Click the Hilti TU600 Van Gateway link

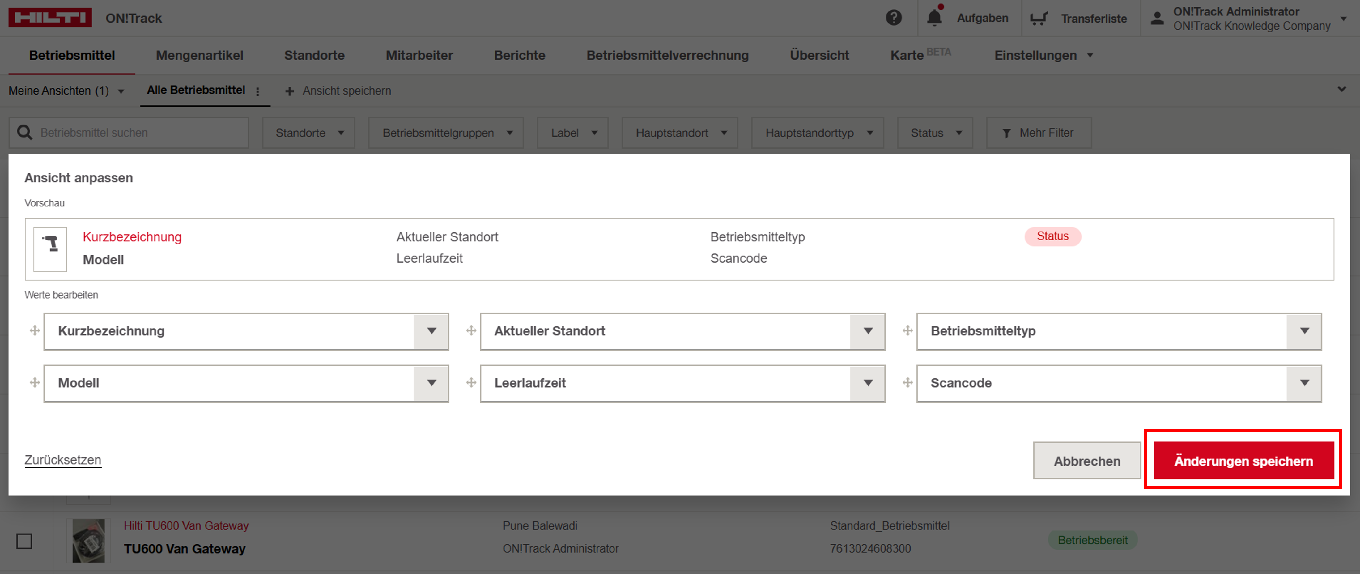[x=186, y=526]
